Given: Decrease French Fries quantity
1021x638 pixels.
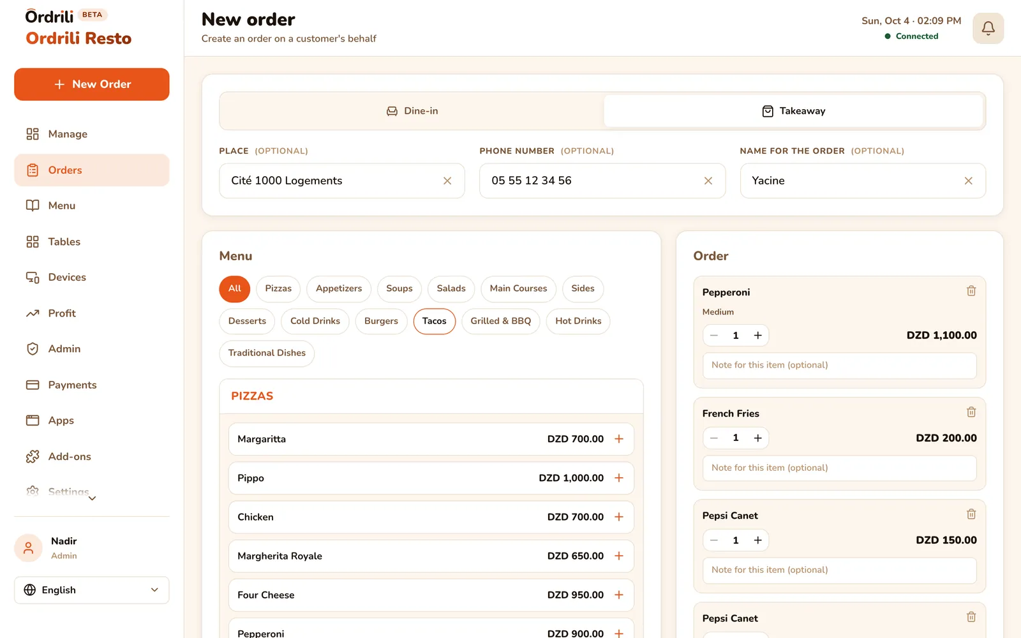Looking at the screenshot, I should [x=714, y=438].
